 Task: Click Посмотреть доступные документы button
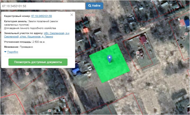pyautogui.click(x=38, y=62)
